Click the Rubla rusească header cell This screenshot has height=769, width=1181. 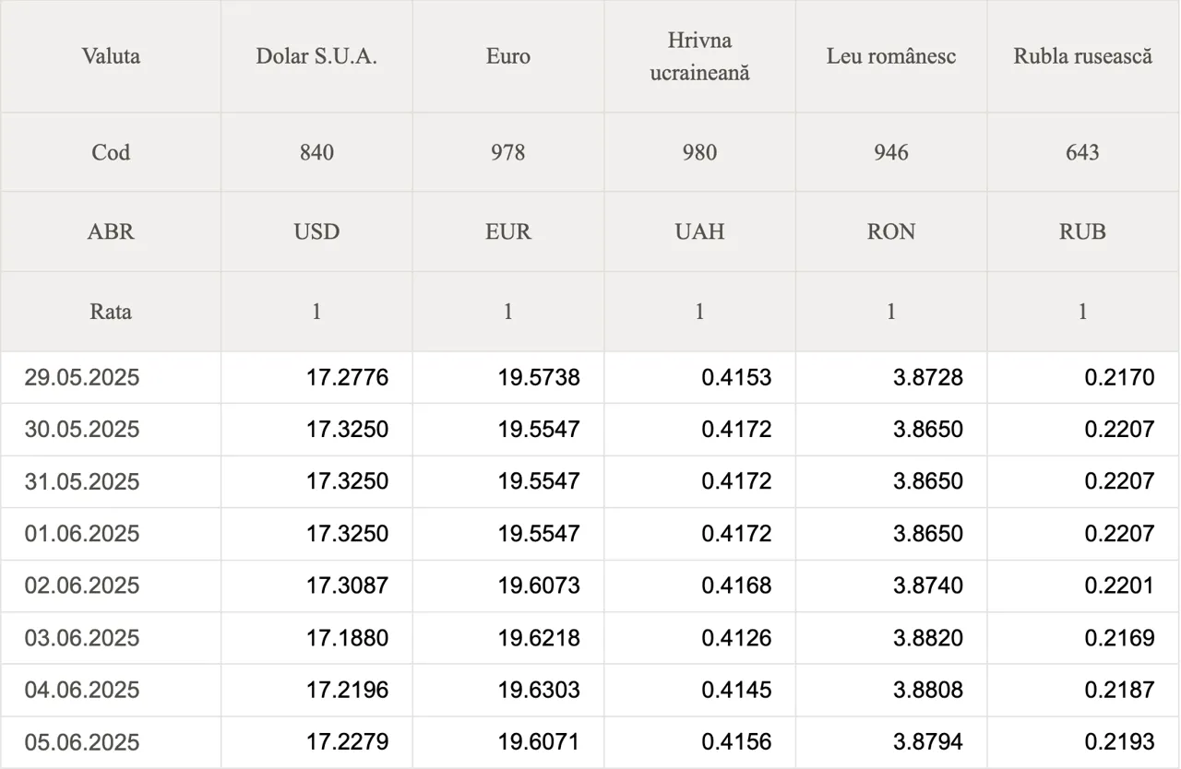pos(1083,56)
